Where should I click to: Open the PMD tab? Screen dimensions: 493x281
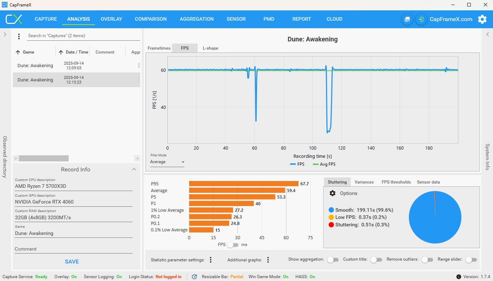coord(269,19)
